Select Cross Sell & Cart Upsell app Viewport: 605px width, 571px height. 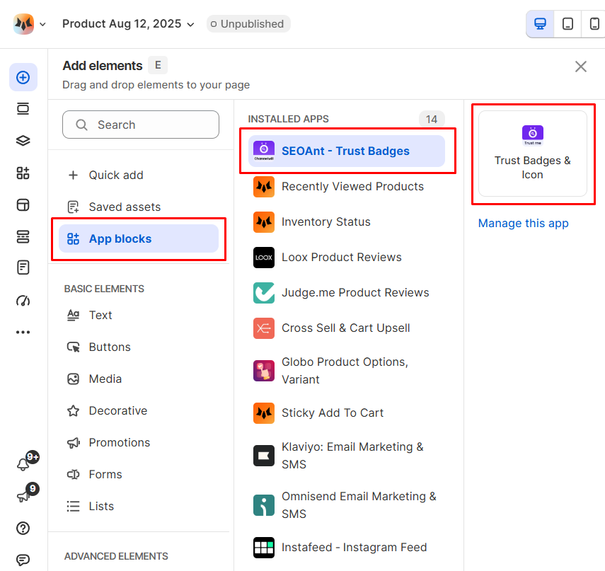[x=347, y=328]
